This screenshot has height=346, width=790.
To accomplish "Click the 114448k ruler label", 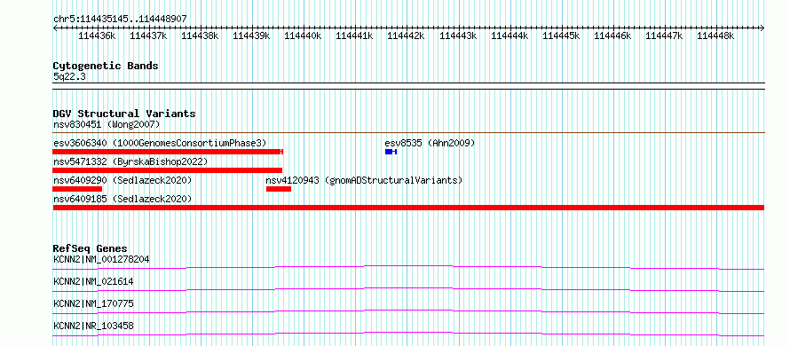I will pyautogui.click(x=715, y=35).
